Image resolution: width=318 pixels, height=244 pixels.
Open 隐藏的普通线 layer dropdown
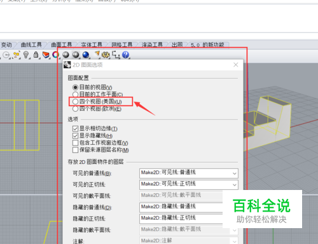click(x=181, y=207)
